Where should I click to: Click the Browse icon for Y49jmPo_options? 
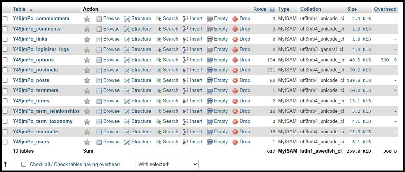pyautogui.click(x=99, y=60)
